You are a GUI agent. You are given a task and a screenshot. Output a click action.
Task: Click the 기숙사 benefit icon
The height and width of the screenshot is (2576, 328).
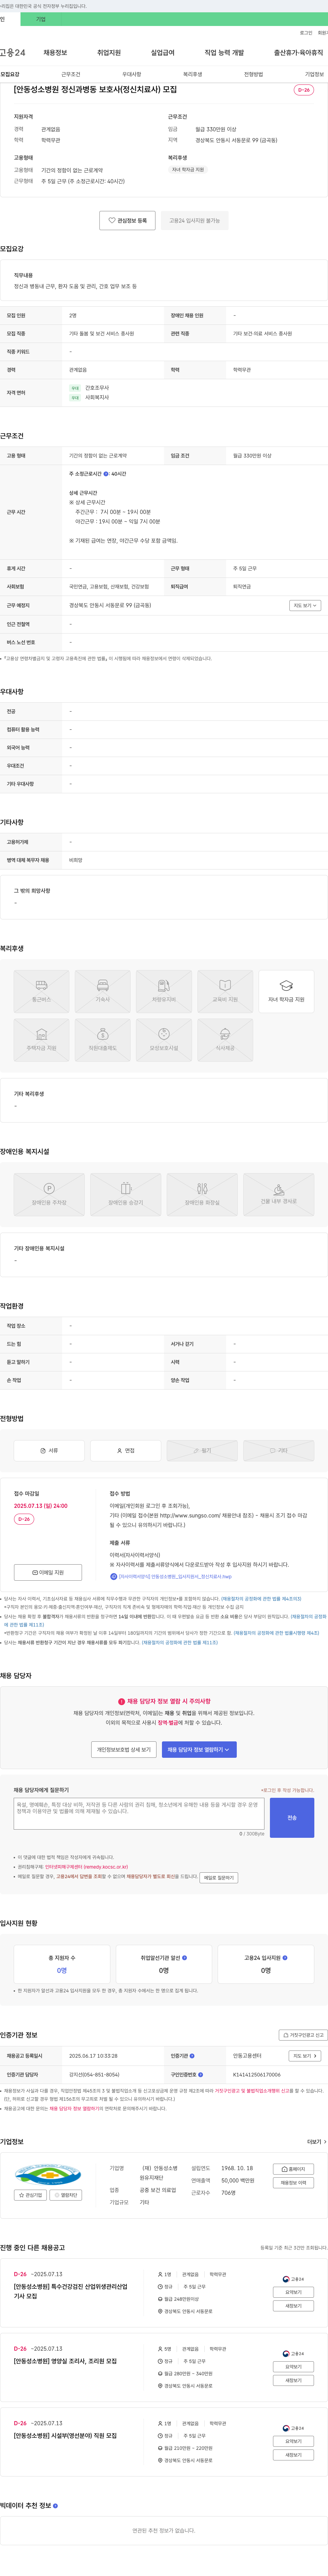coord(102,991)
